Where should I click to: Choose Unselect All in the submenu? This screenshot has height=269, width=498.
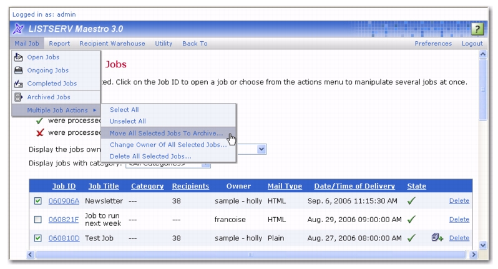(168, 121)
